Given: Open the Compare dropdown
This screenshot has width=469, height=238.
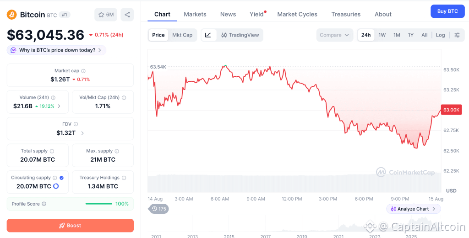Looking at the screenshot, I should 334,35.
